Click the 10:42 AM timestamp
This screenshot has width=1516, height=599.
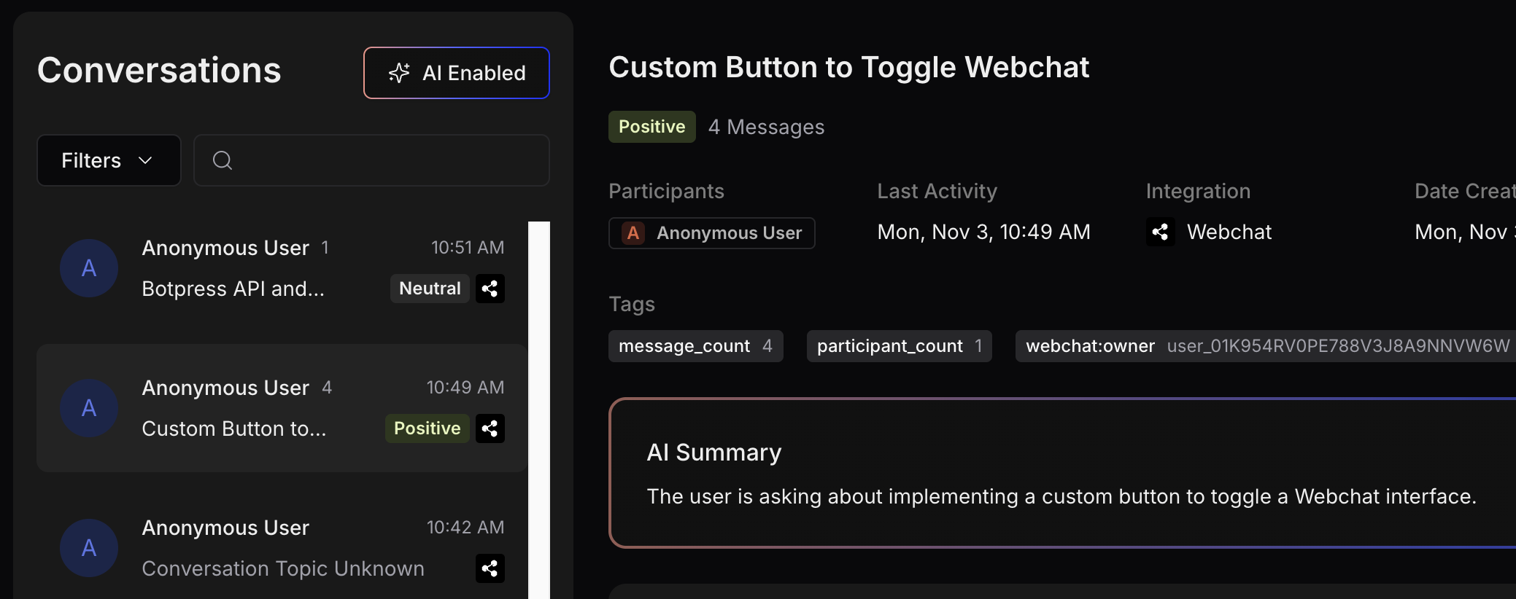[465, 528]
